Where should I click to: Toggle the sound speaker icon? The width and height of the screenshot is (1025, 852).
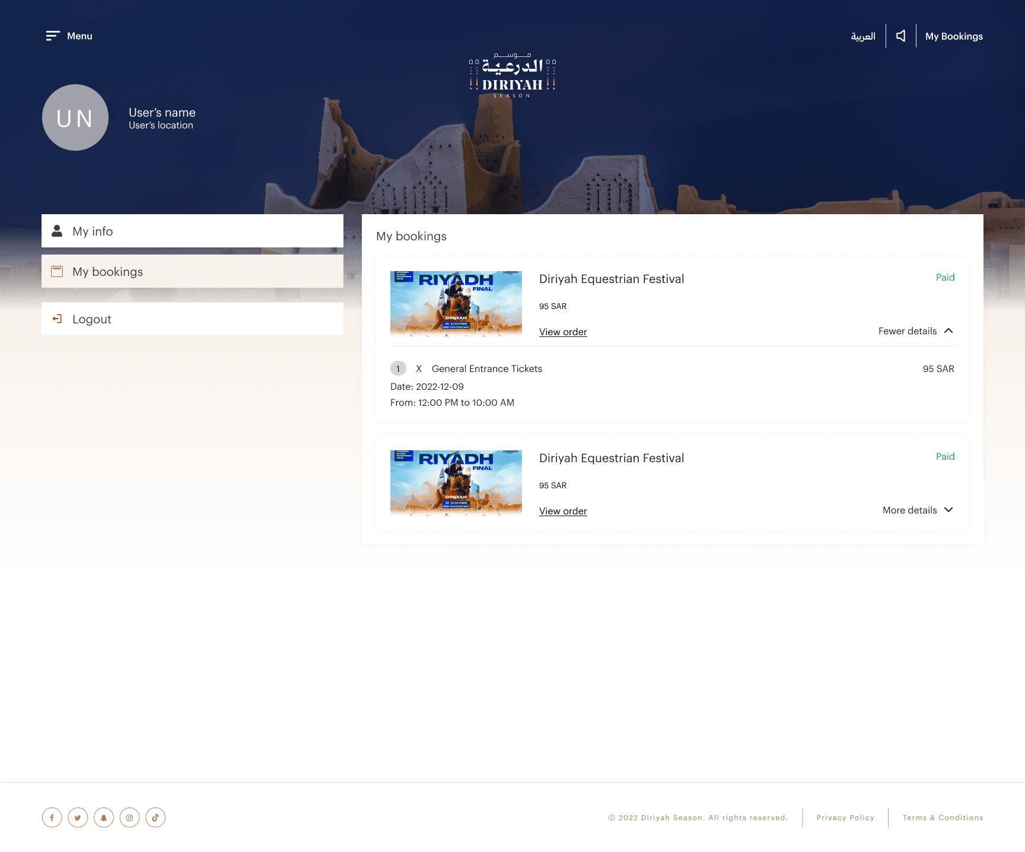click(901, 36)
